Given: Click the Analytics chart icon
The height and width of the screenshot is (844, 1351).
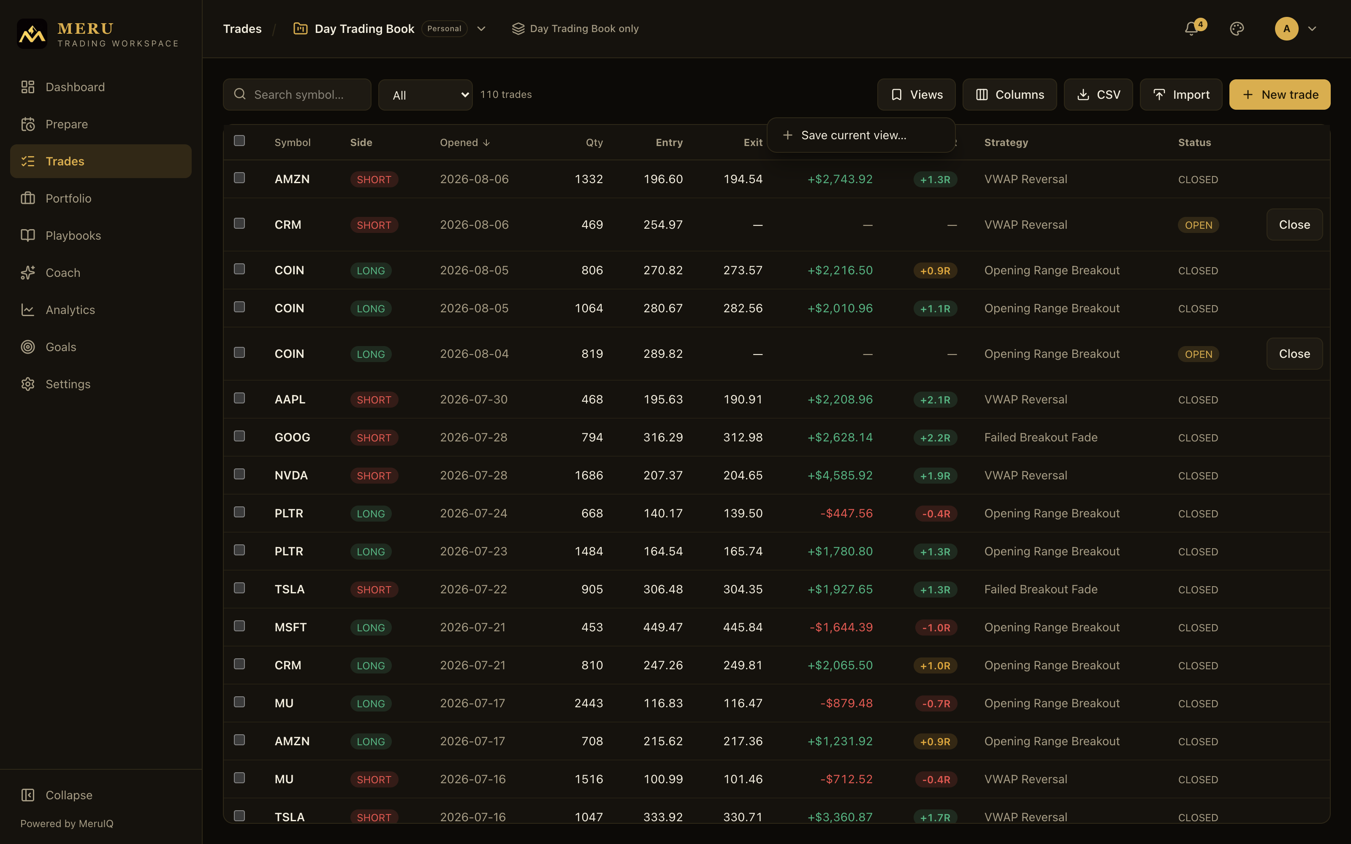Looking at the screenshot, I should pyautogui.click(x=28, y=310).
